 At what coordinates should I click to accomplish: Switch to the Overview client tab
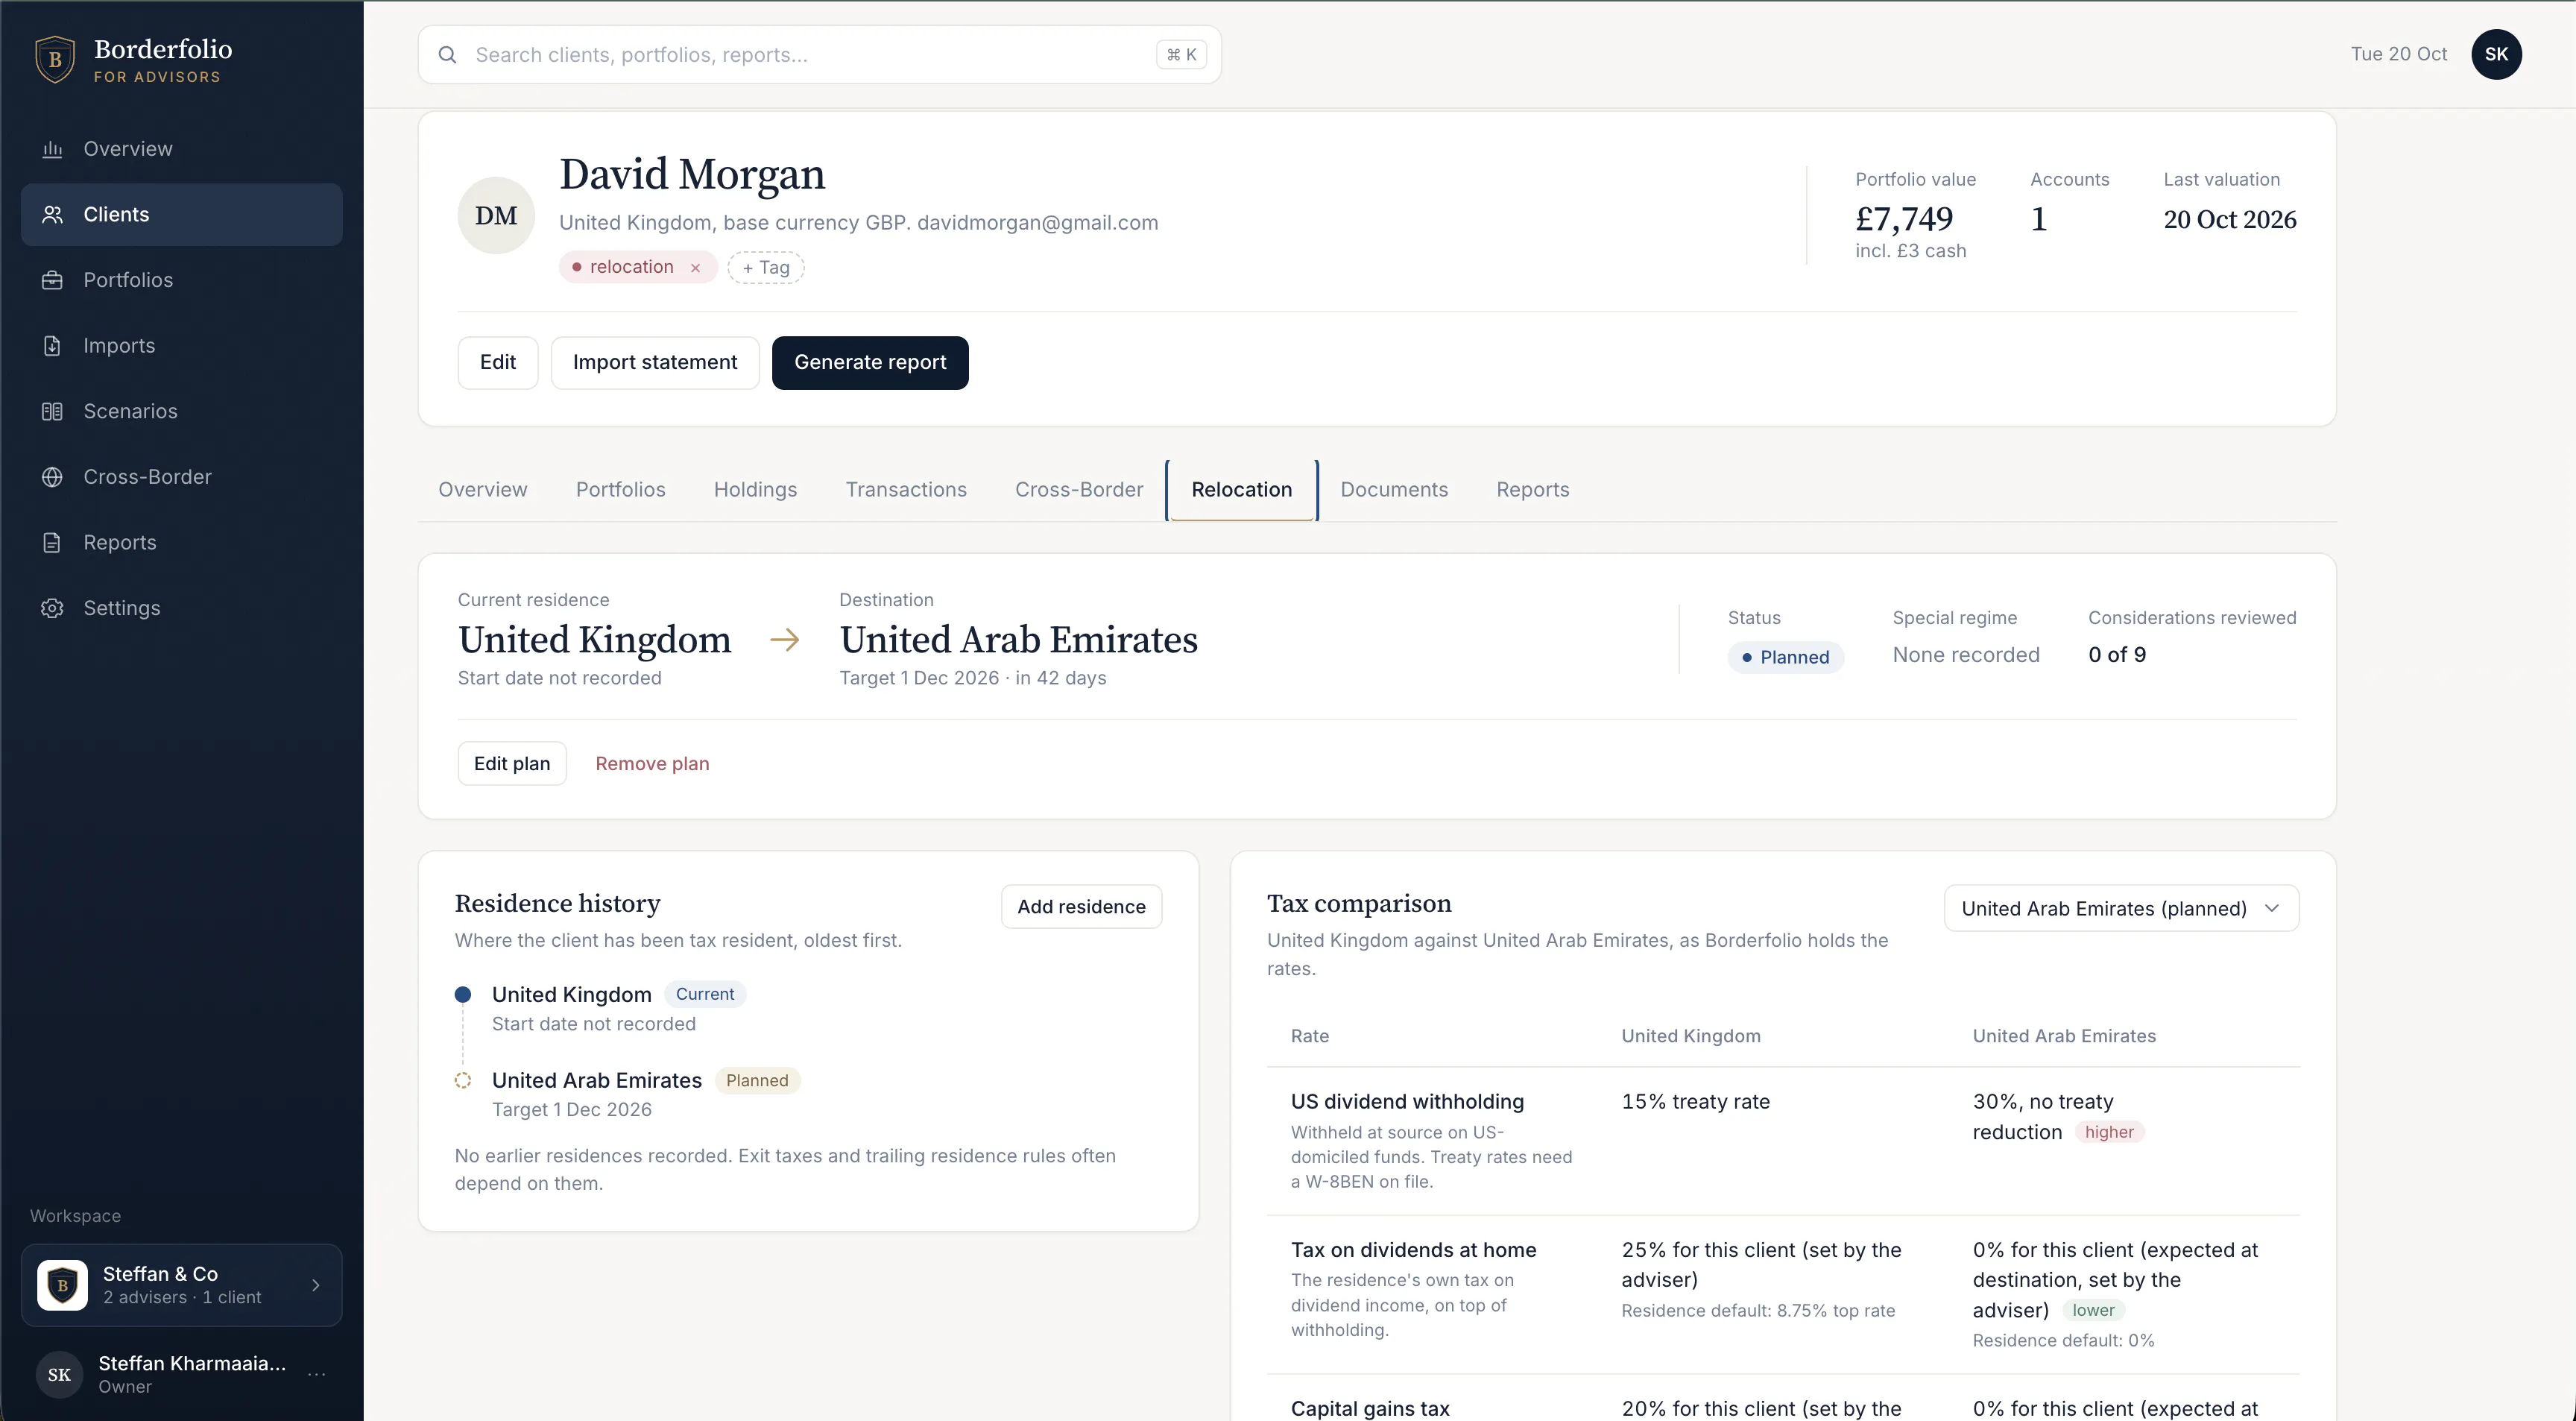pos(483,490)
